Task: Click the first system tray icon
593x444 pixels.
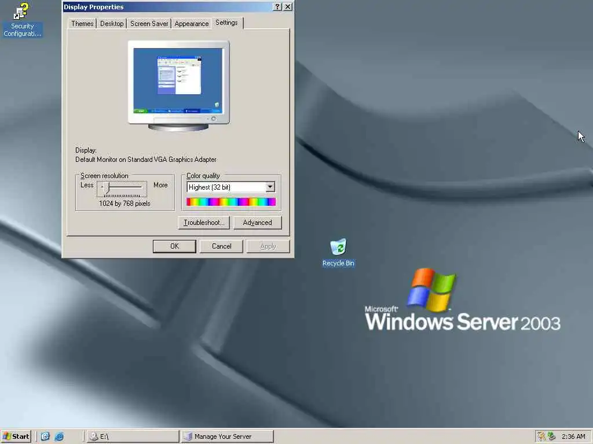Action: tap(541, 436)
